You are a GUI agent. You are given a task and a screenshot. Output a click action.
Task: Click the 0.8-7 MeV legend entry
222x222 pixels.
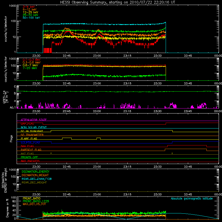tap(30, 65)
